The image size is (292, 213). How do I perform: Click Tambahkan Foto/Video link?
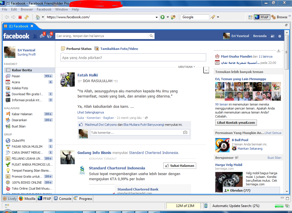click(x=119, y=49)
